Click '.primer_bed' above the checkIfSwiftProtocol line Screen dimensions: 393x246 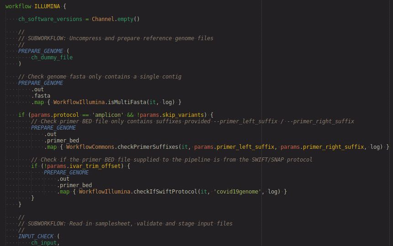click(x=74, y=185)
